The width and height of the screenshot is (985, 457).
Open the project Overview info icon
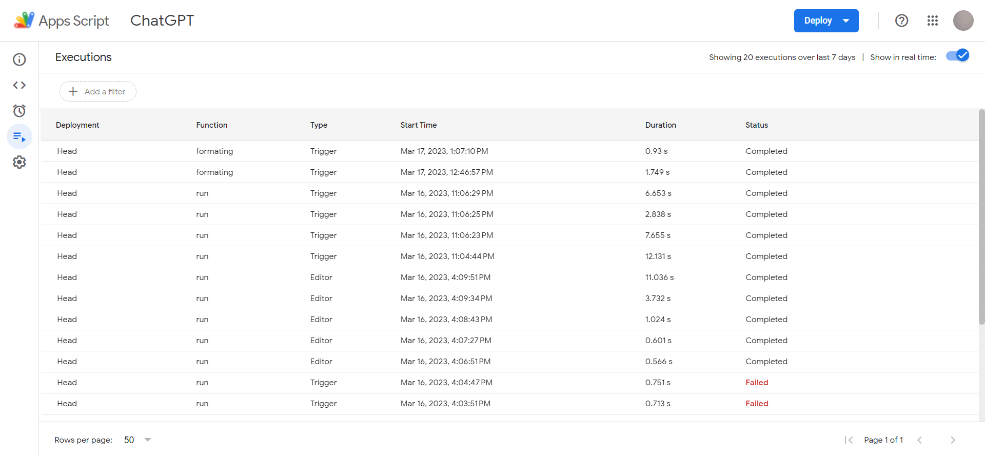click(x=19, y=59)
